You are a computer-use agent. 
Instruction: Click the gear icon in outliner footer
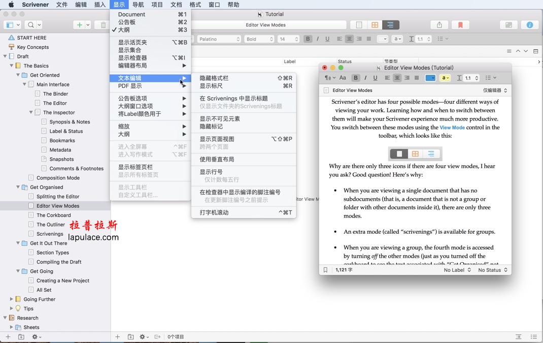coord(144,337)
